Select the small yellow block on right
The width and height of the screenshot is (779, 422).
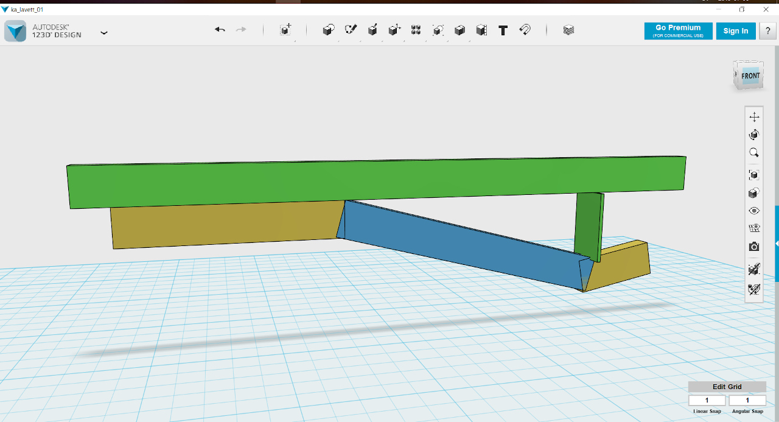point(624,267)
